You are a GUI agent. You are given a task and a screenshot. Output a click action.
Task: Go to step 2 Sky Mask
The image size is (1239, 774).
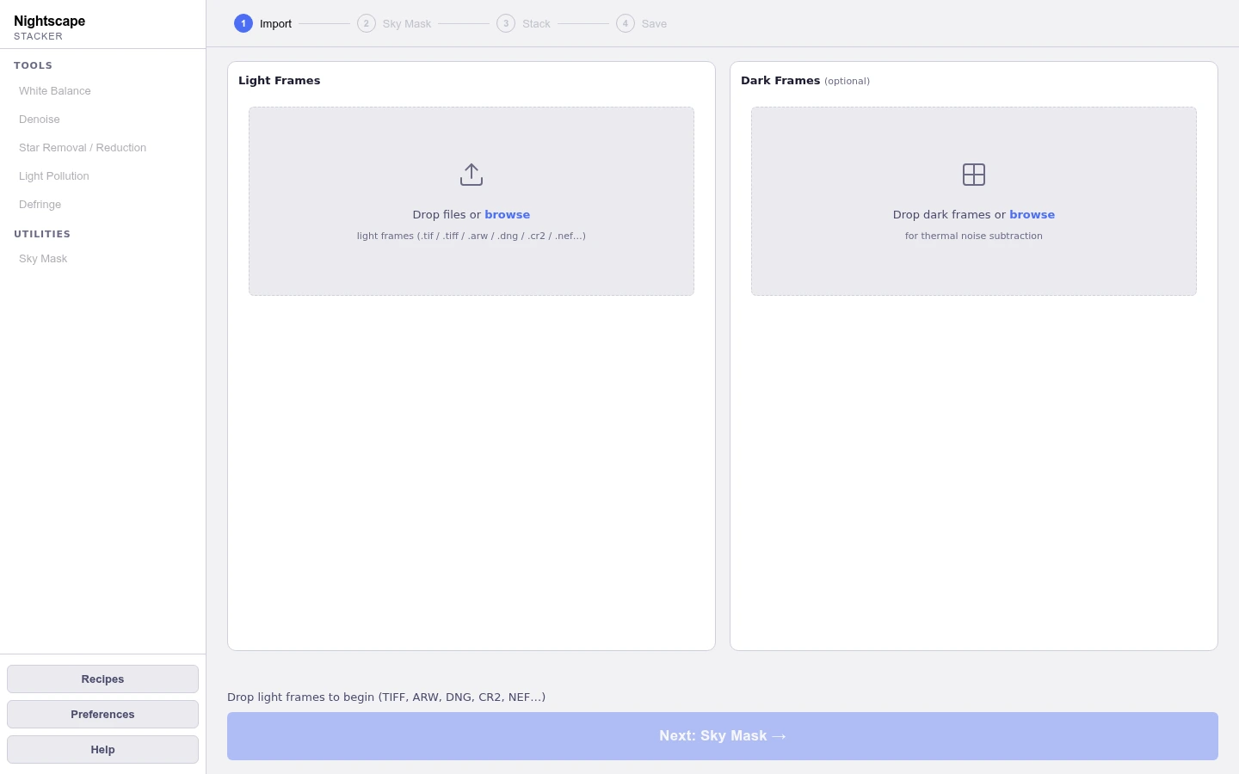[394, 23]
